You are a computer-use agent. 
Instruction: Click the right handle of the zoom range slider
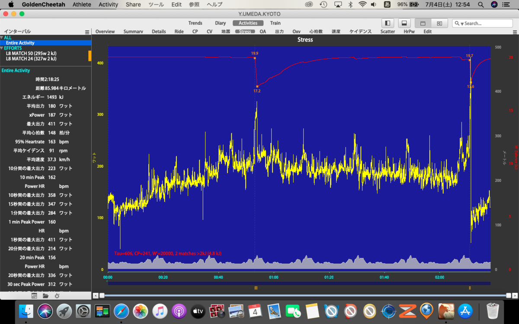click(x=509, y=295)
